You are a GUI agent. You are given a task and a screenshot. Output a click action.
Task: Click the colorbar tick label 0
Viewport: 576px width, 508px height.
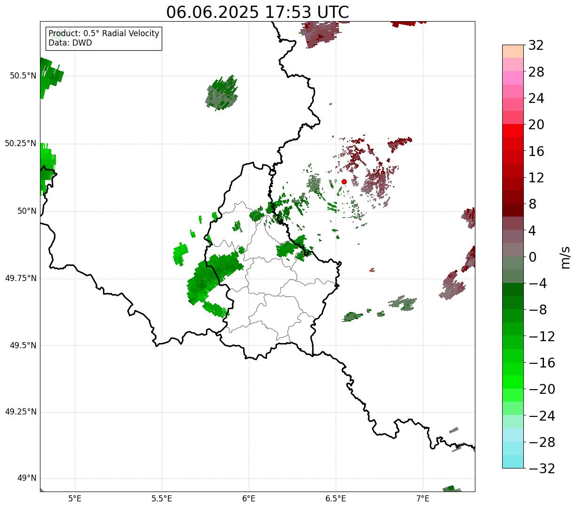point(532,257)
